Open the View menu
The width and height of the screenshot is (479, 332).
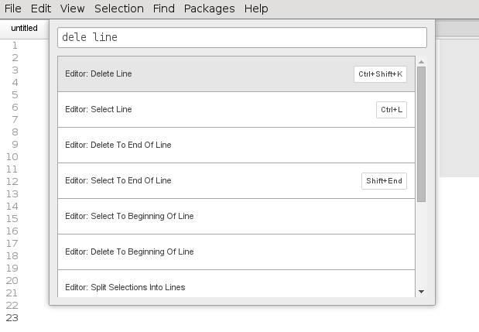pyautogui.click(x=72, y=9)
